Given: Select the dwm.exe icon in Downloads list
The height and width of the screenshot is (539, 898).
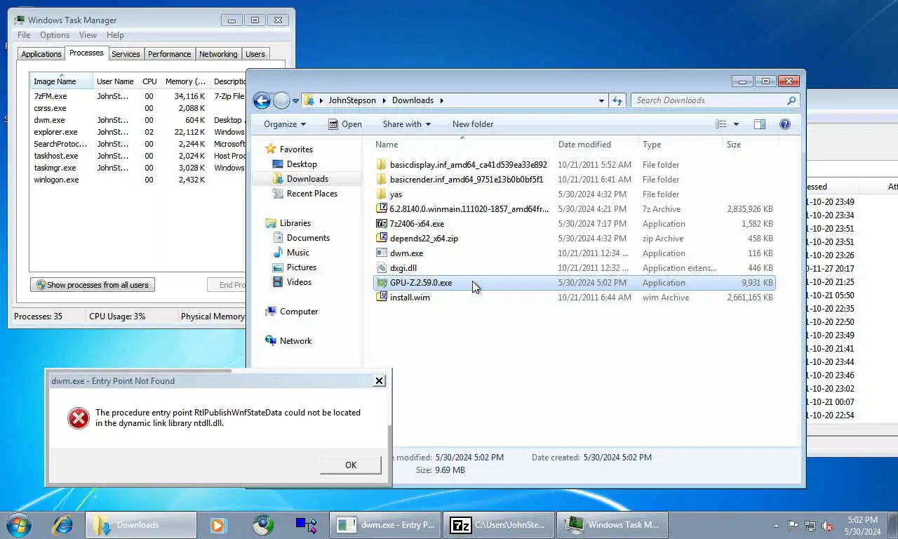Looking at the screenshot, I should [x=382, y=253].
